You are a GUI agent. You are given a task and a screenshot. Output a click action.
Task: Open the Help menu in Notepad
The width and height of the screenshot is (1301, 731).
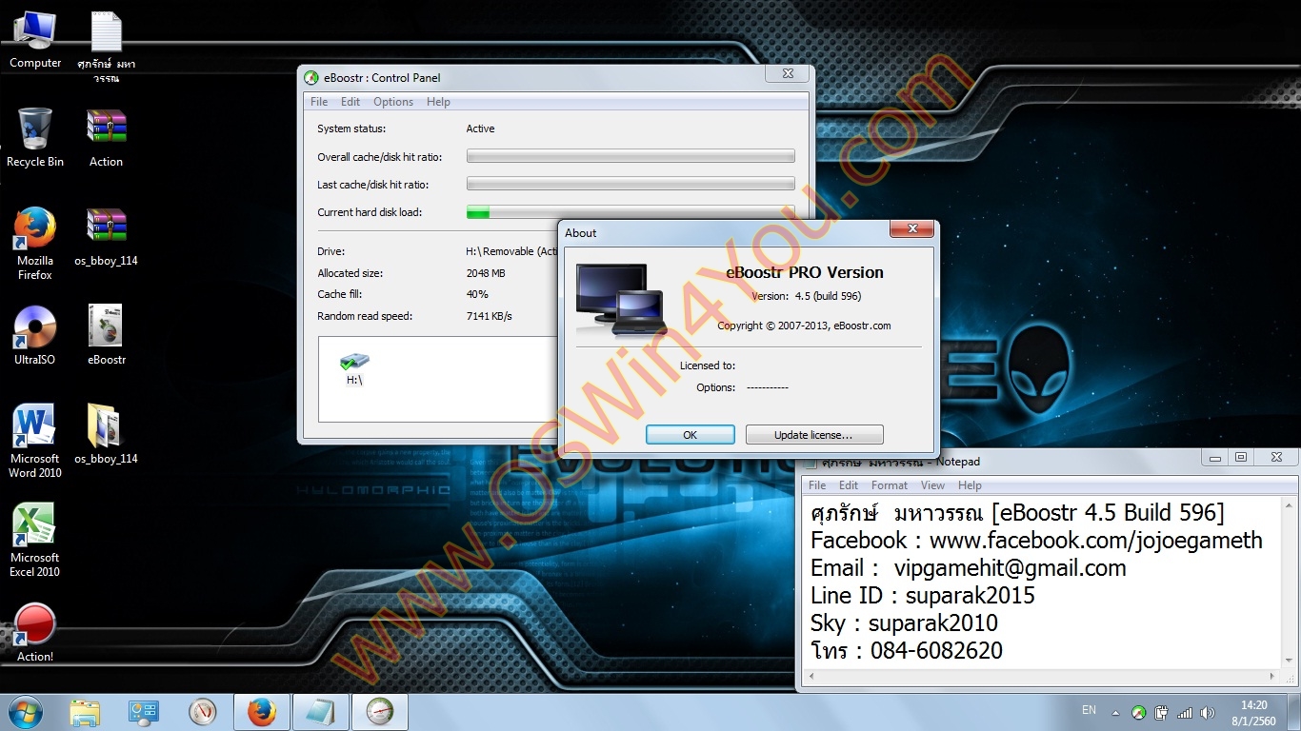[x=970, y=485]
